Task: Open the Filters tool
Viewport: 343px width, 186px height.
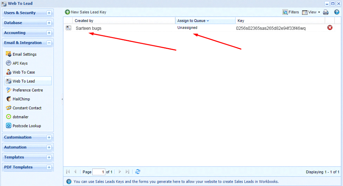Action: (291, 12)
